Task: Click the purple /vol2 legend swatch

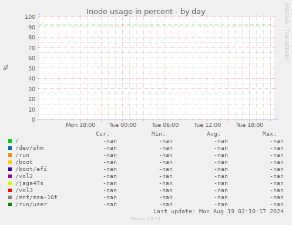Action: [x=10, y=176]
